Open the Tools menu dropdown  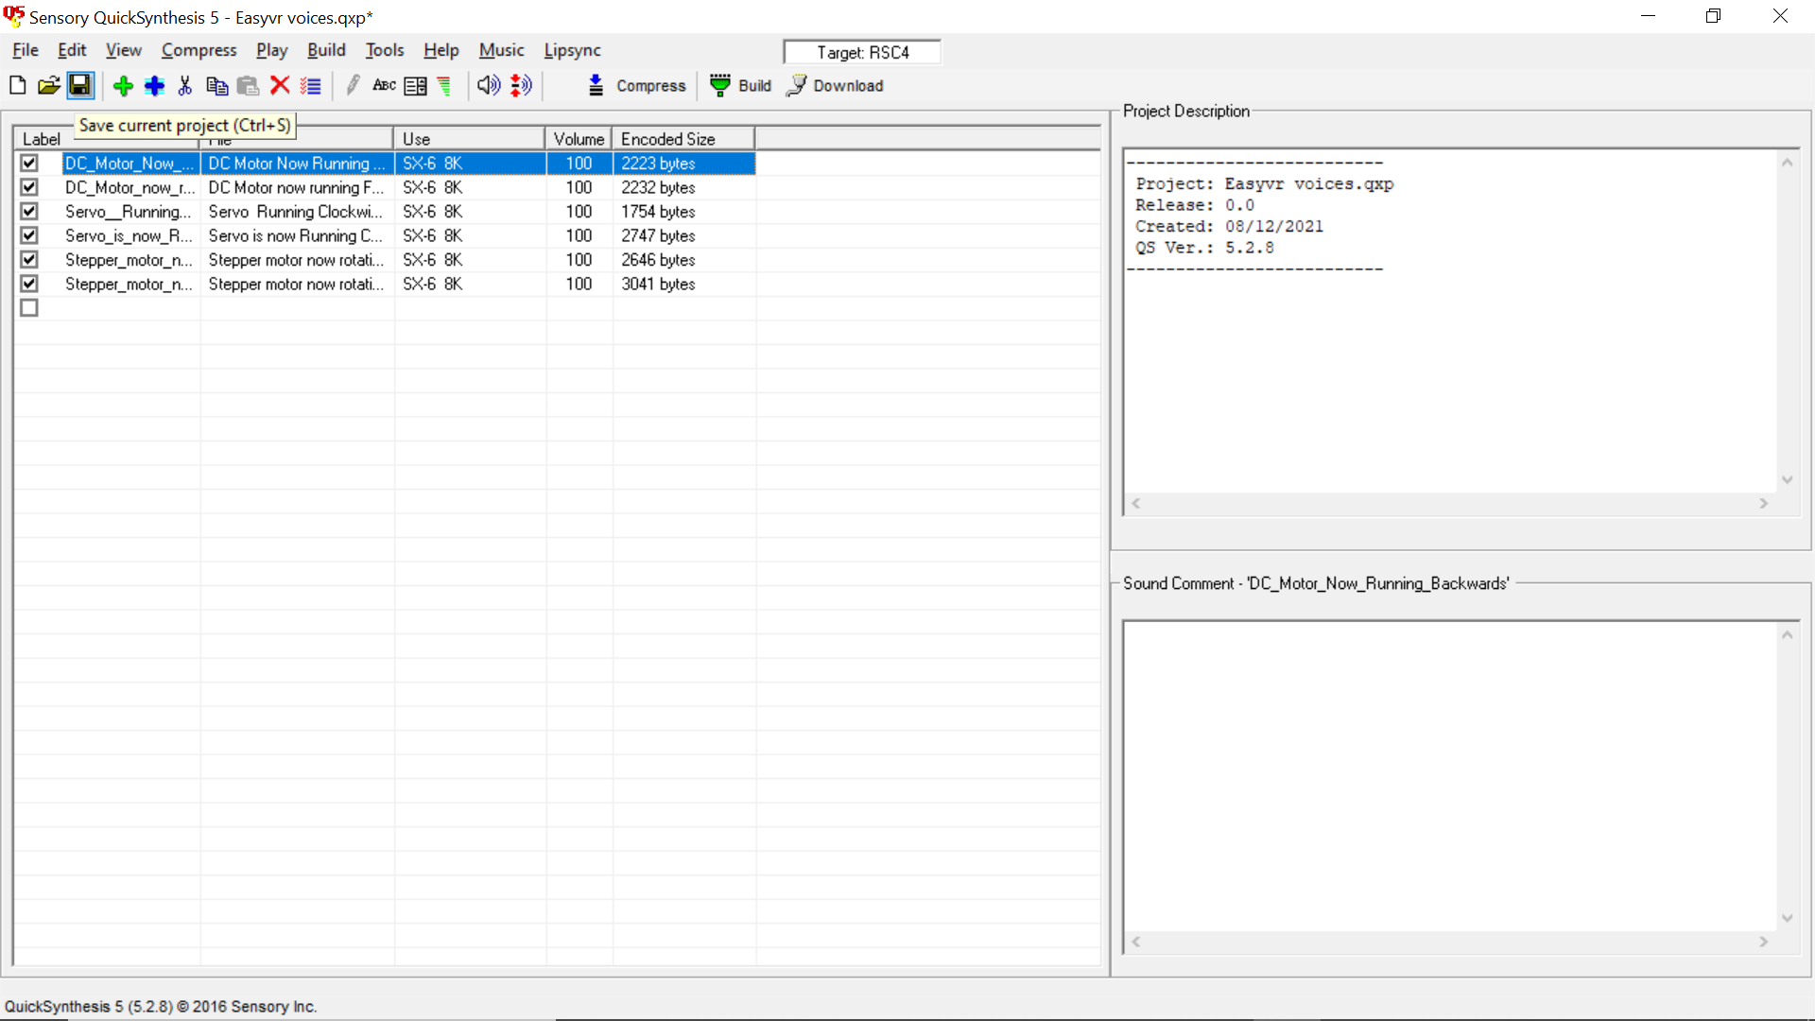pos(383,50)
